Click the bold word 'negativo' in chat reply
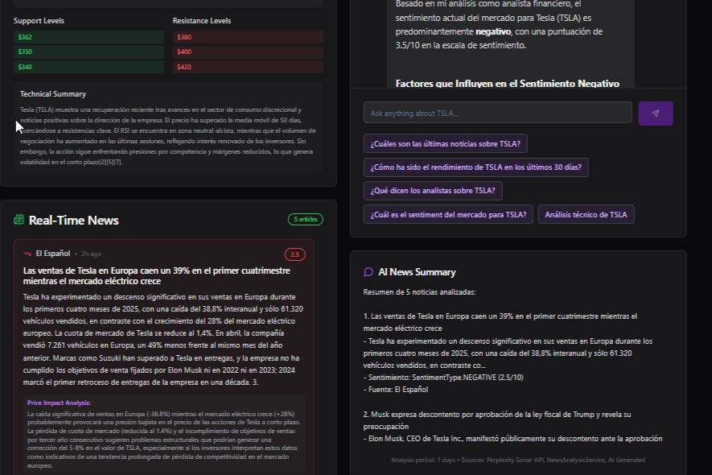 click(493, 32)
